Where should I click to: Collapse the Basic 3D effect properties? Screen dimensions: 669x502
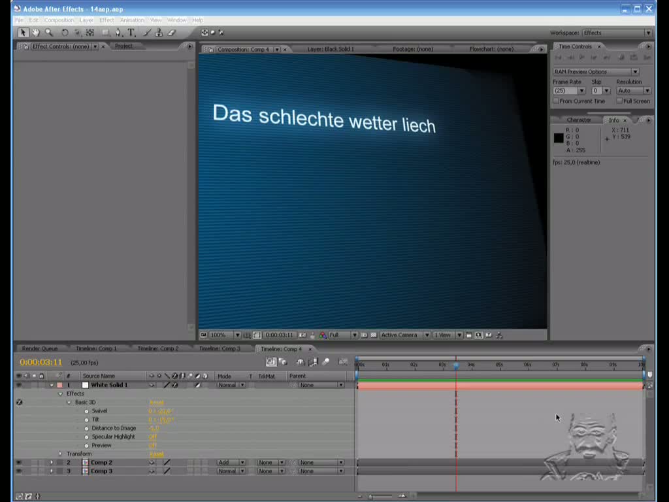click(x=69, y=403)
